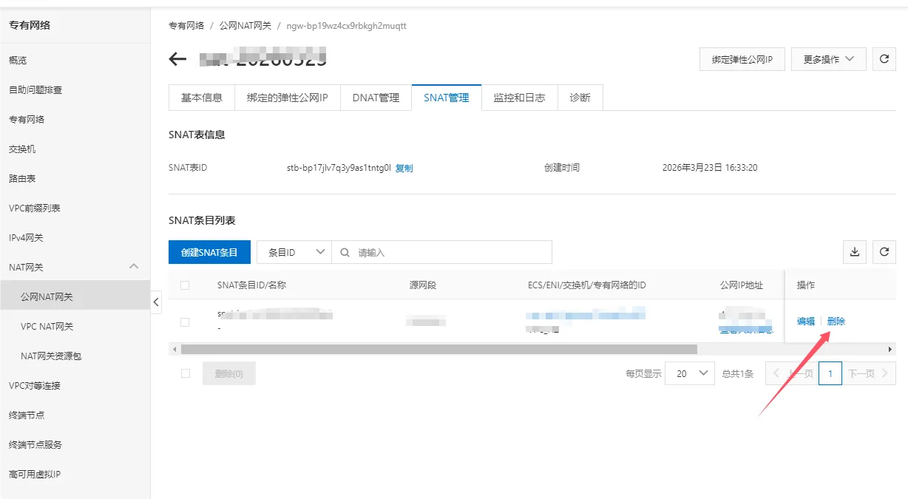The image size is (908, 499).
Task: Tick the checkbox beside the 删除(0) button
Action: pyautogui.click(x=186, y=373)
